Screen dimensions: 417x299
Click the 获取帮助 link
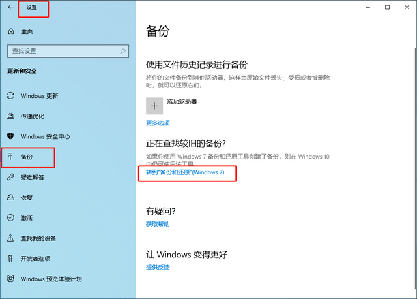[x=158, y=224]
